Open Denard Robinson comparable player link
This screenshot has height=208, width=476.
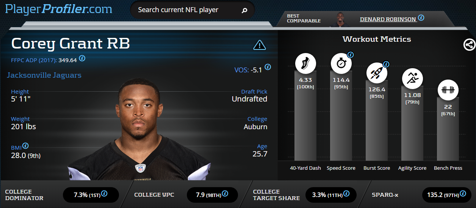[x=388, y=19]
